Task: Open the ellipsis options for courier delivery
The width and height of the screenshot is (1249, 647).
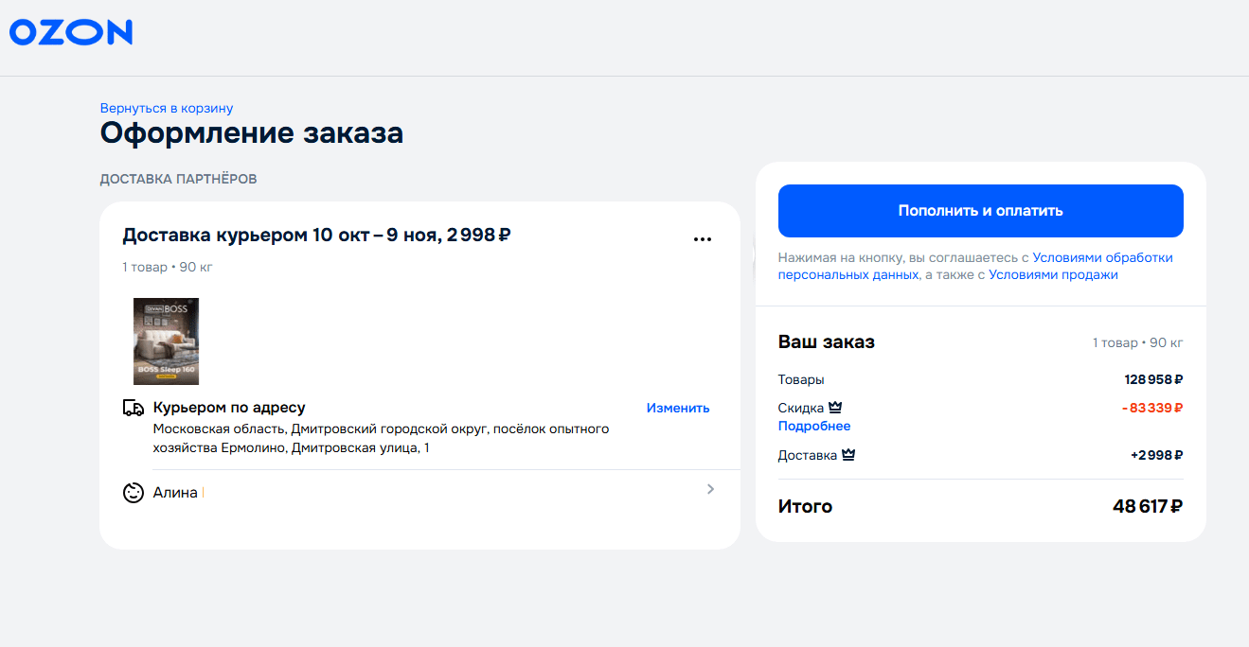Action: click(x=702, y=238)
